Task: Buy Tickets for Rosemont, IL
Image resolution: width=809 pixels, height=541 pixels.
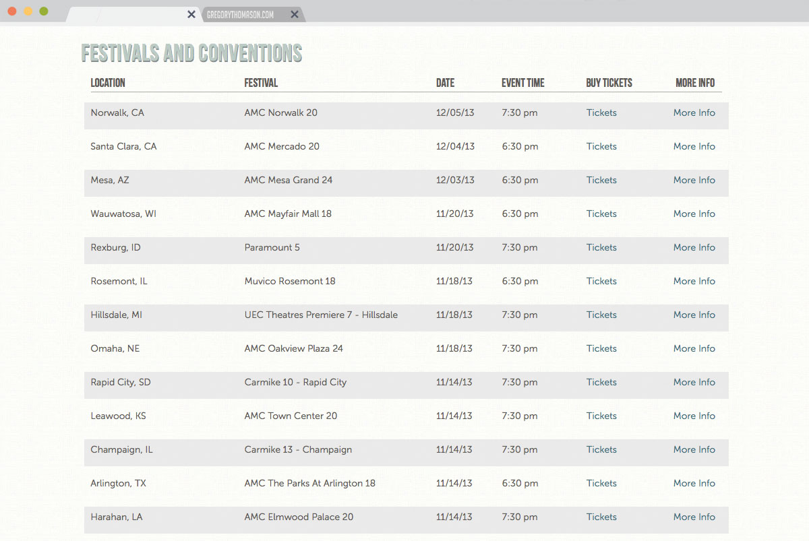Action: click(601, 281)
